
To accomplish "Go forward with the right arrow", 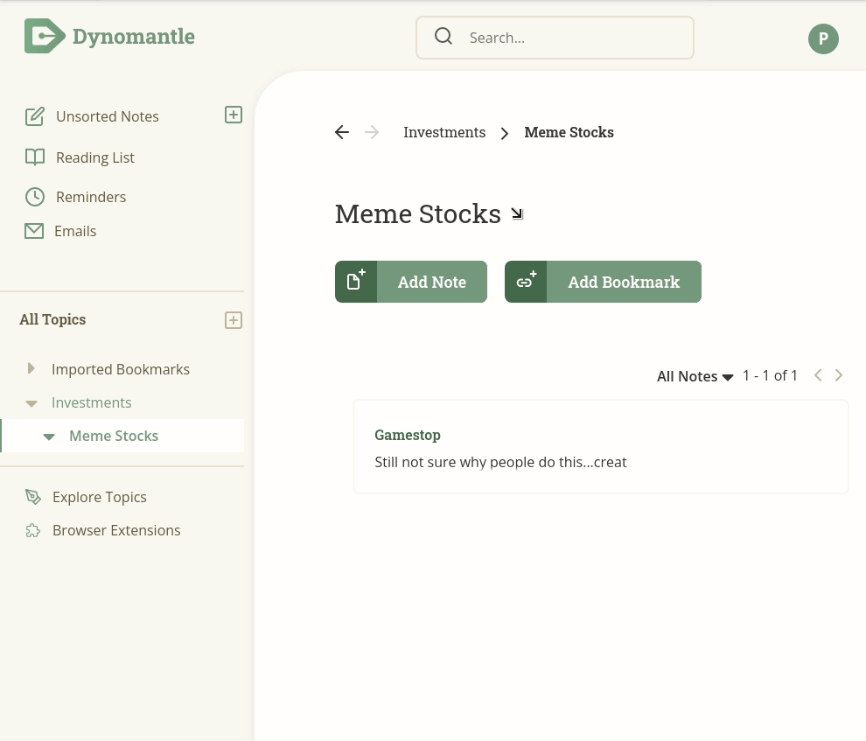I will coord(373,132).
